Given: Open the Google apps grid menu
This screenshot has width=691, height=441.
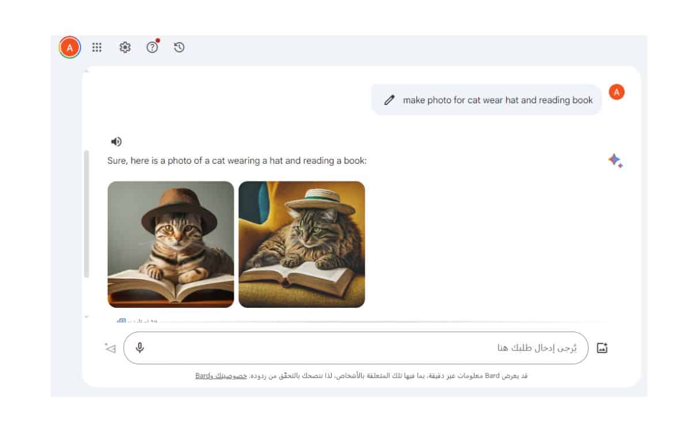Looking at the screenshot, I should point(97,48).
